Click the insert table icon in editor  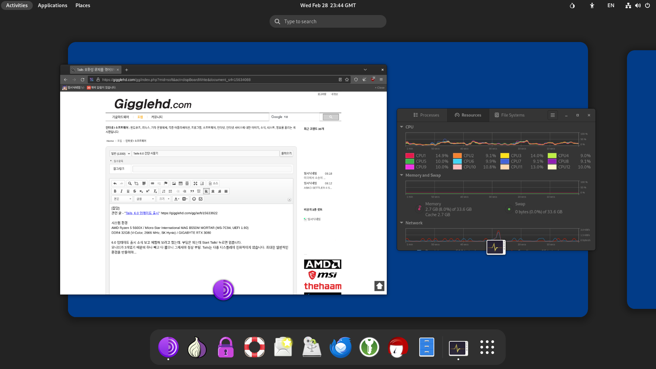tap(180, 183)
